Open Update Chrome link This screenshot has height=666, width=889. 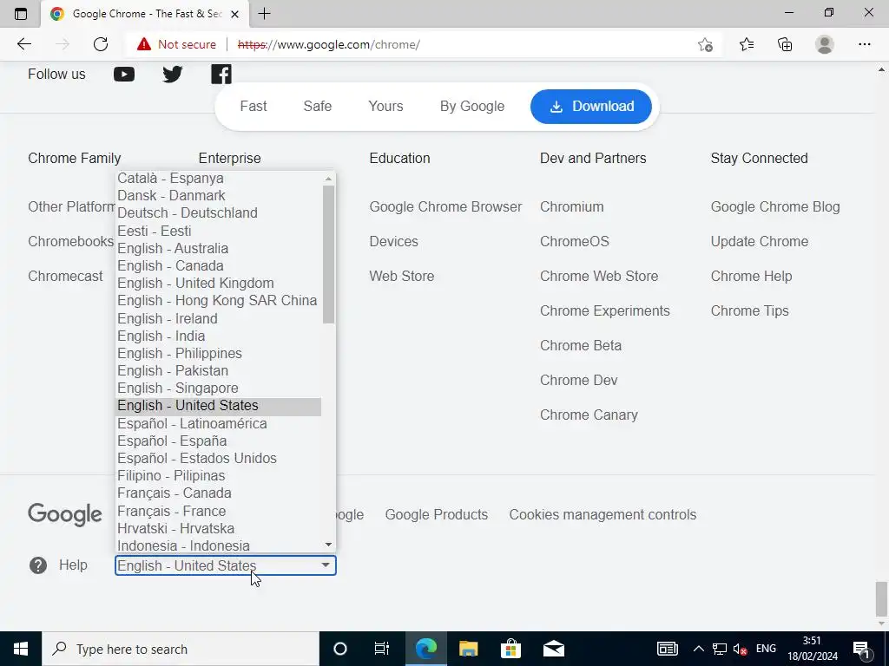coord(759,241)
